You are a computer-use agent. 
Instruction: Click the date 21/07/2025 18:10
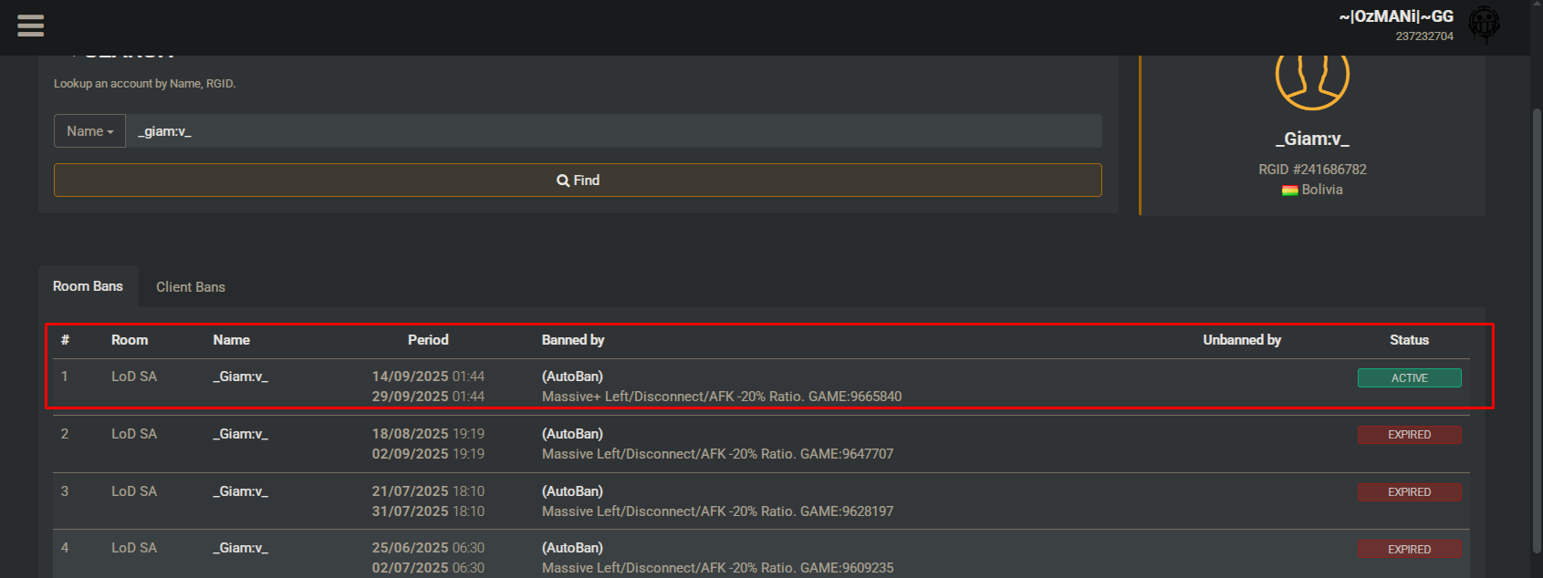coord(428,491)
